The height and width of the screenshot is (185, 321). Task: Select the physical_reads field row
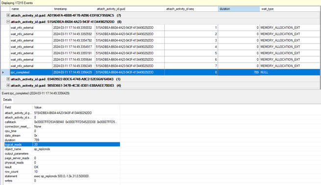[x=62, y=162]
